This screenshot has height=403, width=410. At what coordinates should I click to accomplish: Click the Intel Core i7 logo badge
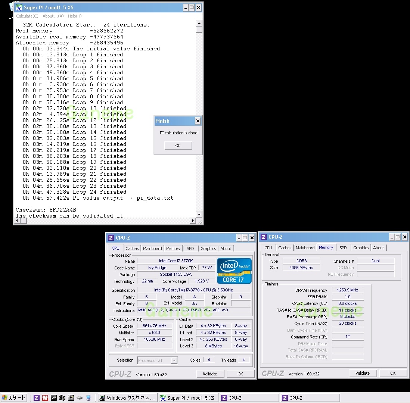pyautogui.click(x=234, y=271)
